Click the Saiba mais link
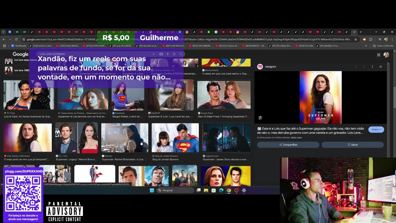 click(296, 138)
